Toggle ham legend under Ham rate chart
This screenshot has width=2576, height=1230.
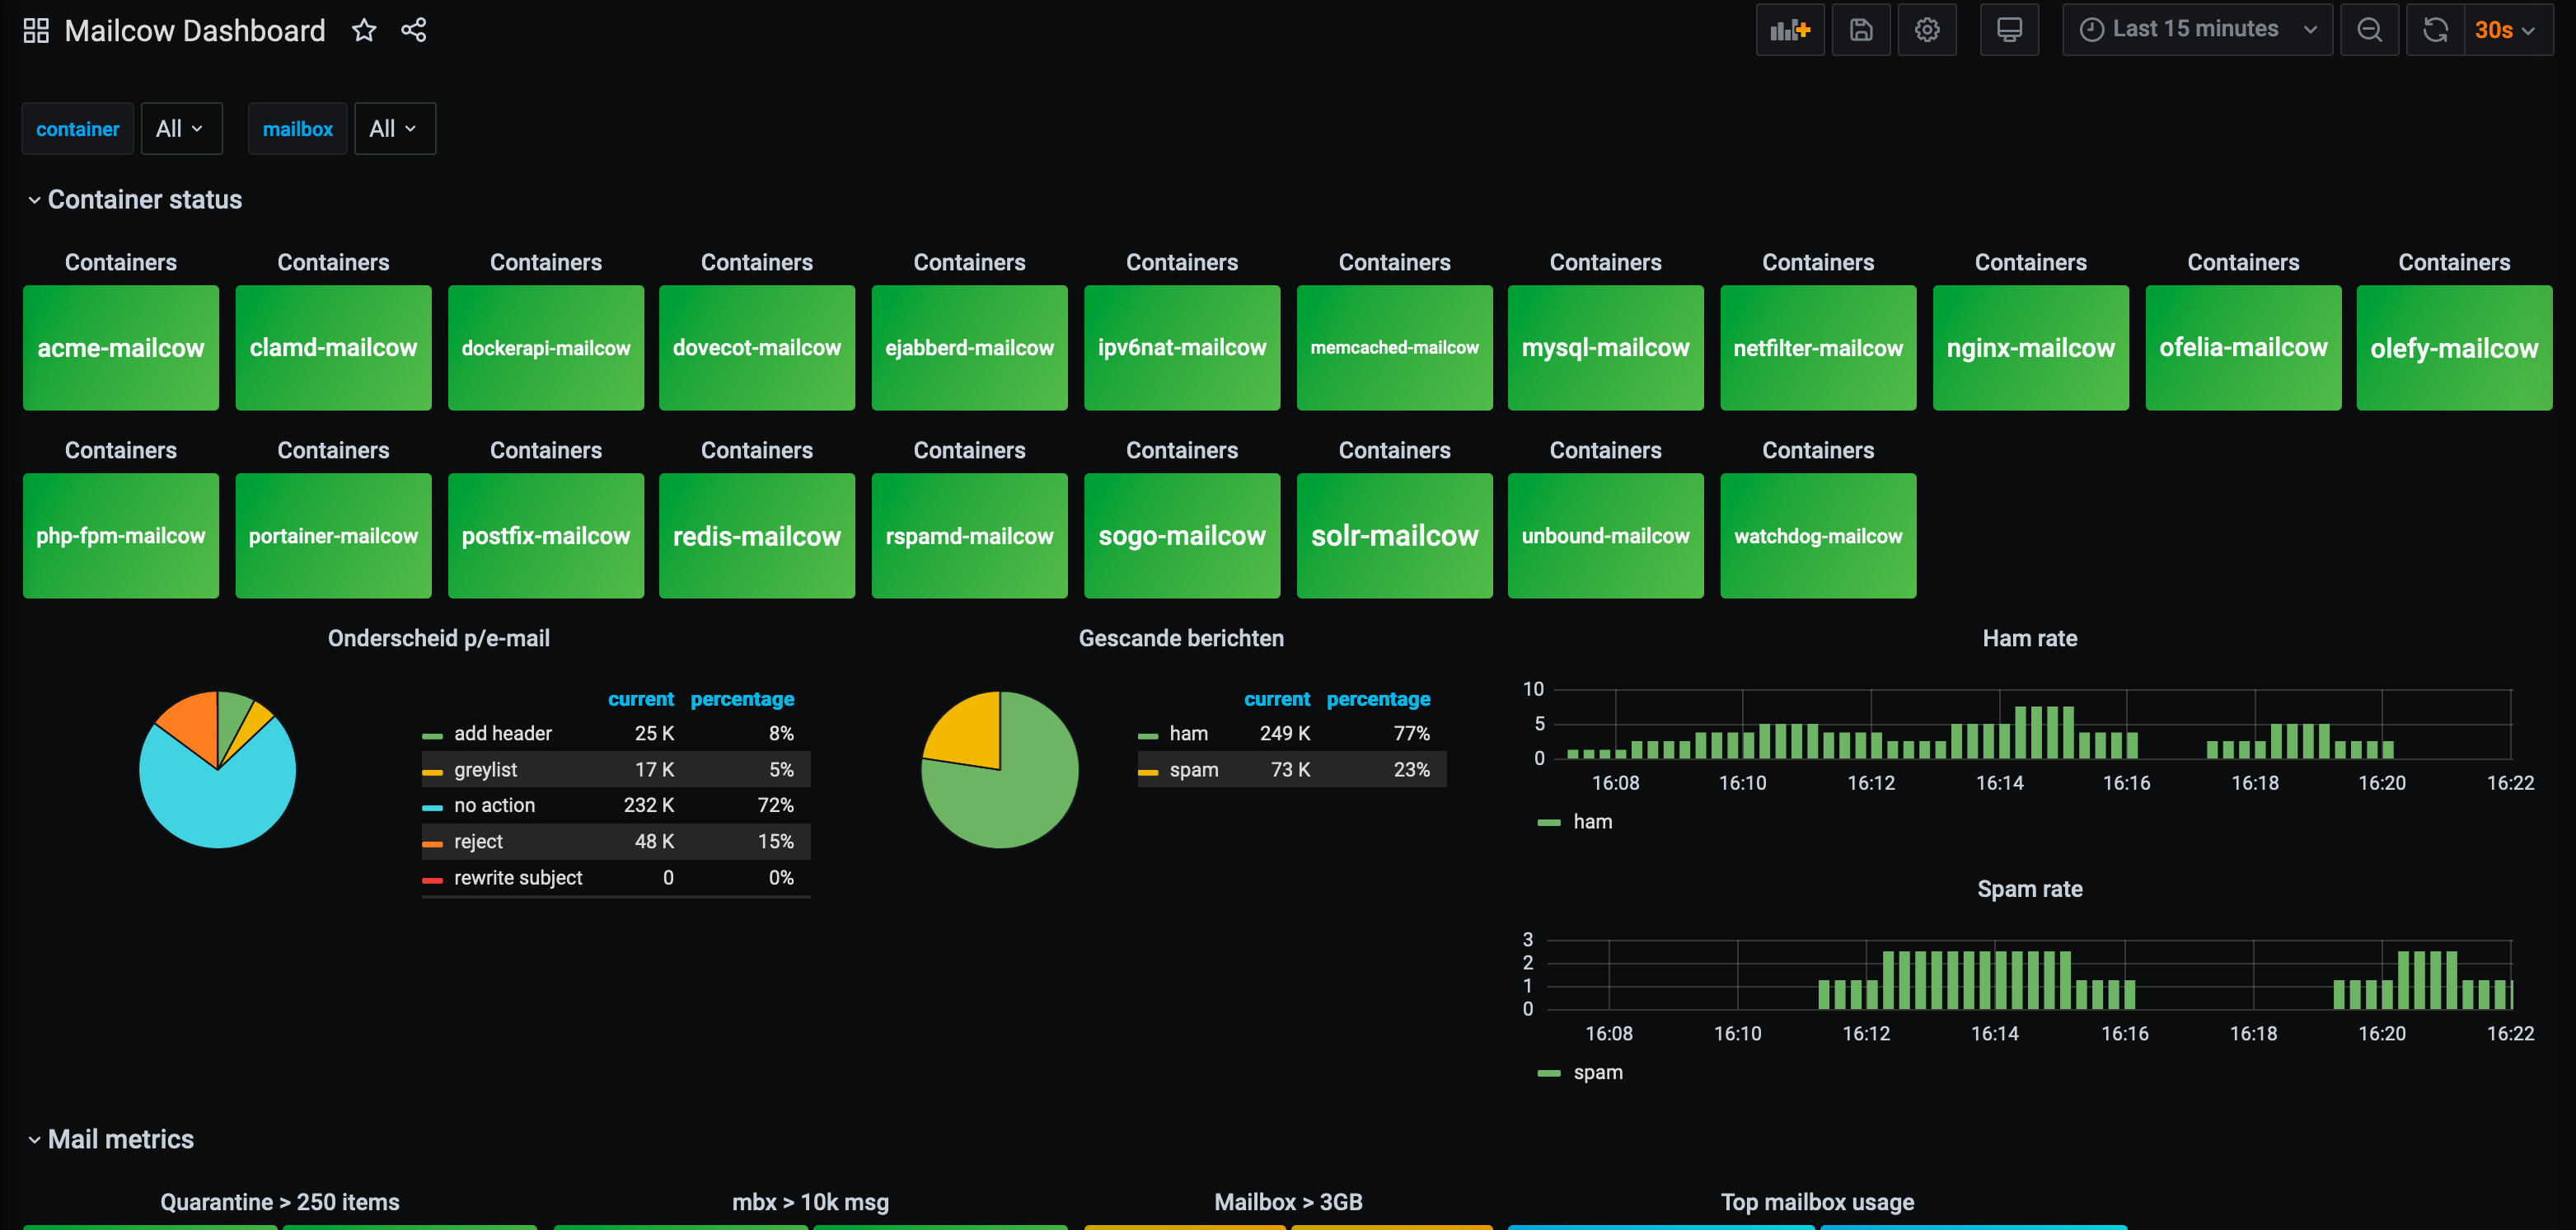tap(1592, 822)
